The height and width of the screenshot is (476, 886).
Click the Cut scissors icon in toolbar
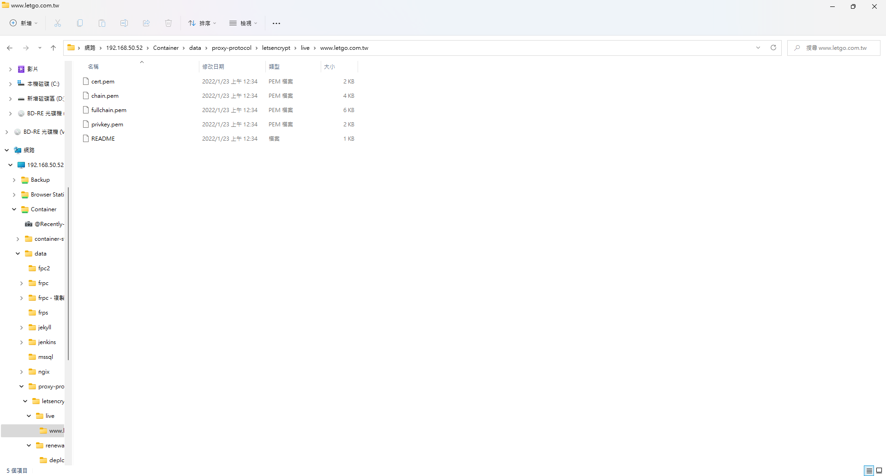coord(58,23)
